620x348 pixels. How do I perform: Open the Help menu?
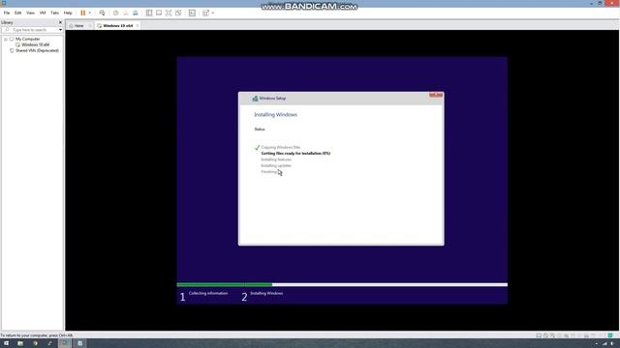68,13
